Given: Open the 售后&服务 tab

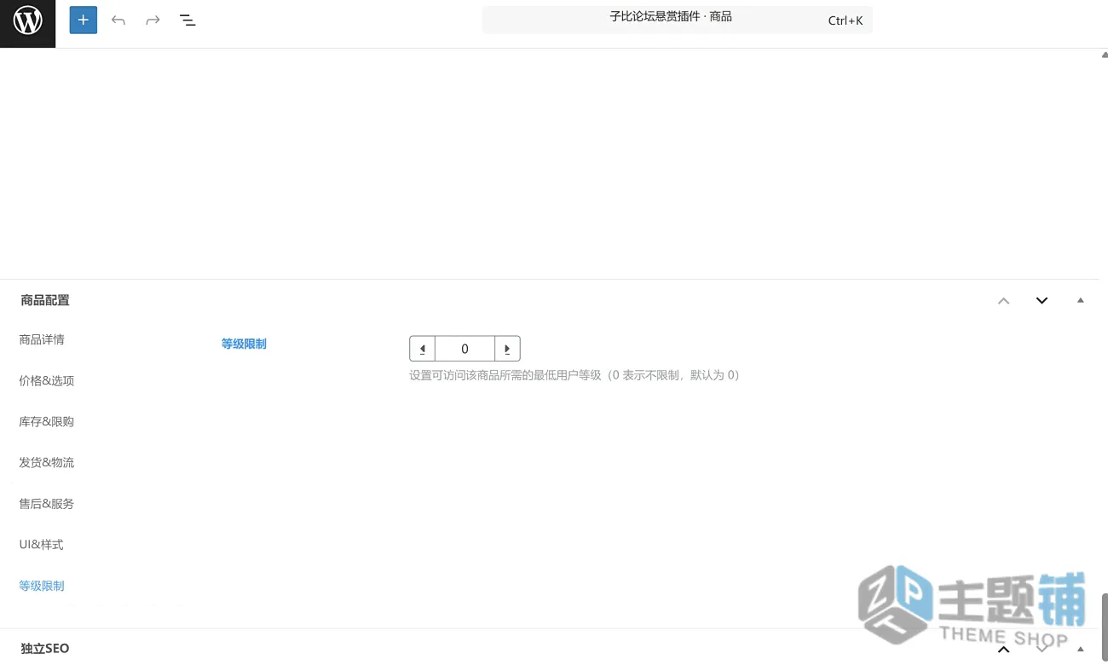Looking at the screenshot, I should point(47,503).
